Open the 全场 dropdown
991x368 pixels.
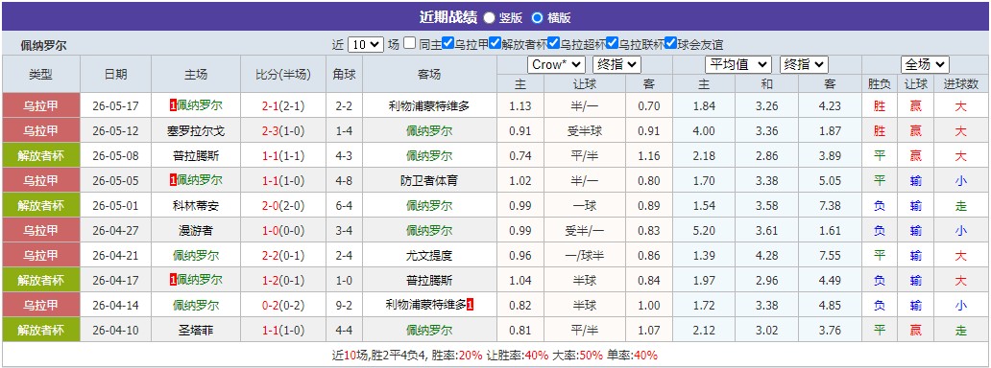tap(925, 64)
